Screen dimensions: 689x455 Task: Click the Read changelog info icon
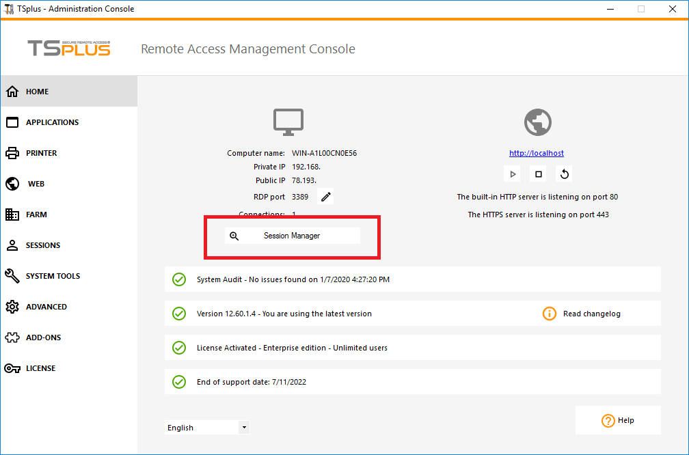coord(550,314)
